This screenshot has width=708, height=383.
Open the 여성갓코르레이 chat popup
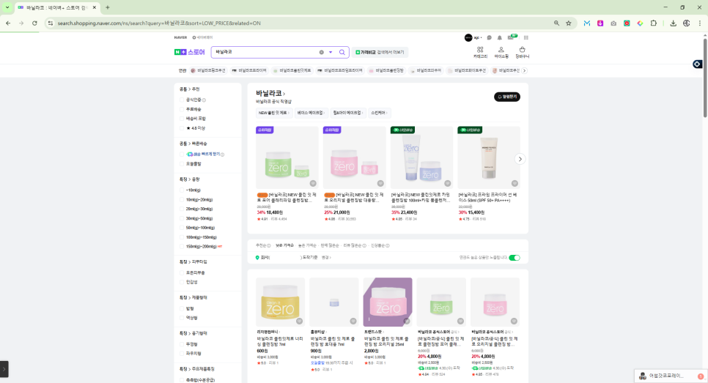tap(671, 376)
